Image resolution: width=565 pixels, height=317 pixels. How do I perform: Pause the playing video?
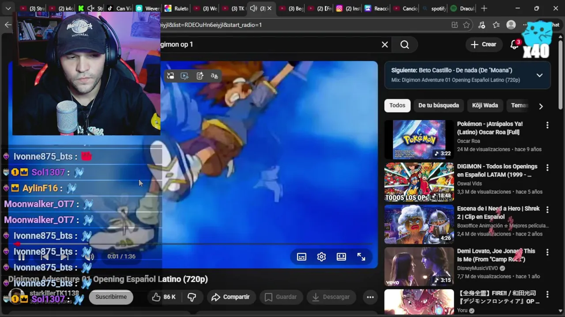pos(21,257)
